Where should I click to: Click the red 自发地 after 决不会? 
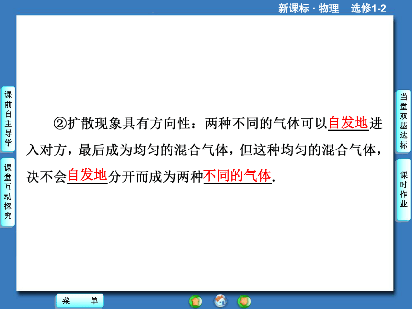pyautogui.click(x=87, y=175)
